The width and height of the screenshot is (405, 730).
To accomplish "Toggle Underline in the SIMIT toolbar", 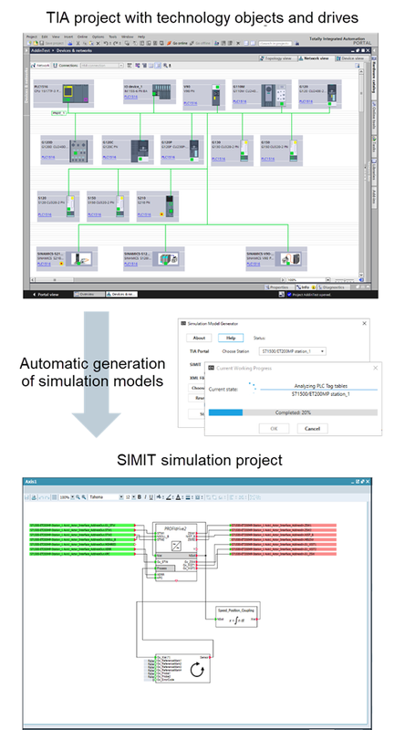I will tap(151, 497).
